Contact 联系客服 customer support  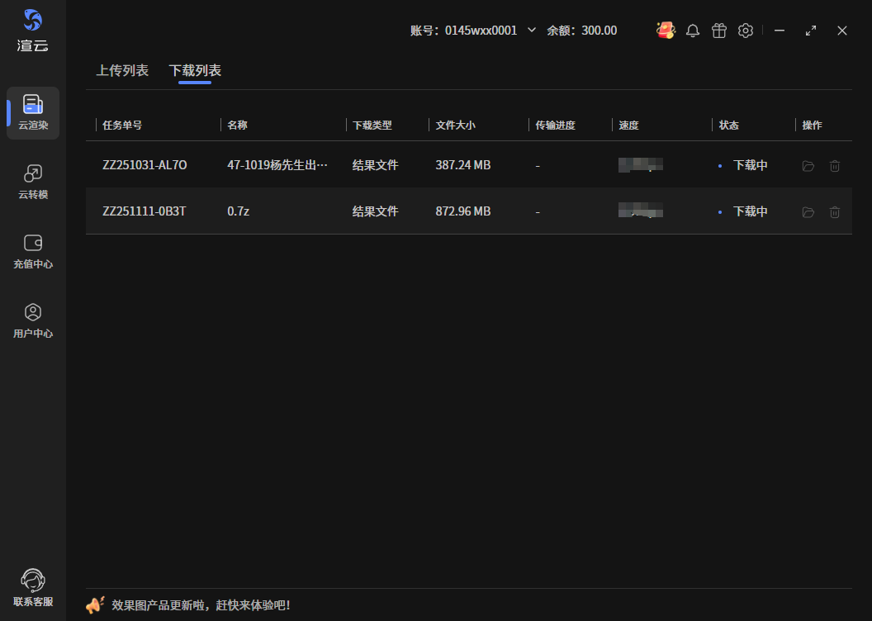(x=33, y=588)
